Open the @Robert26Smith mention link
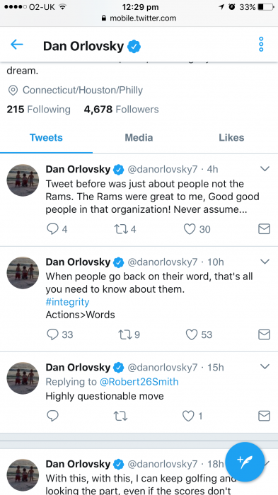Viewport: 278px width, 495px height. [x=139, y=382]
